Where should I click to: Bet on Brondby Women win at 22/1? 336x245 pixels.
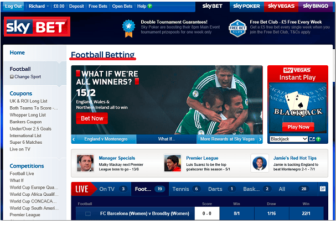pyautogui.click(x=306, y=213)
